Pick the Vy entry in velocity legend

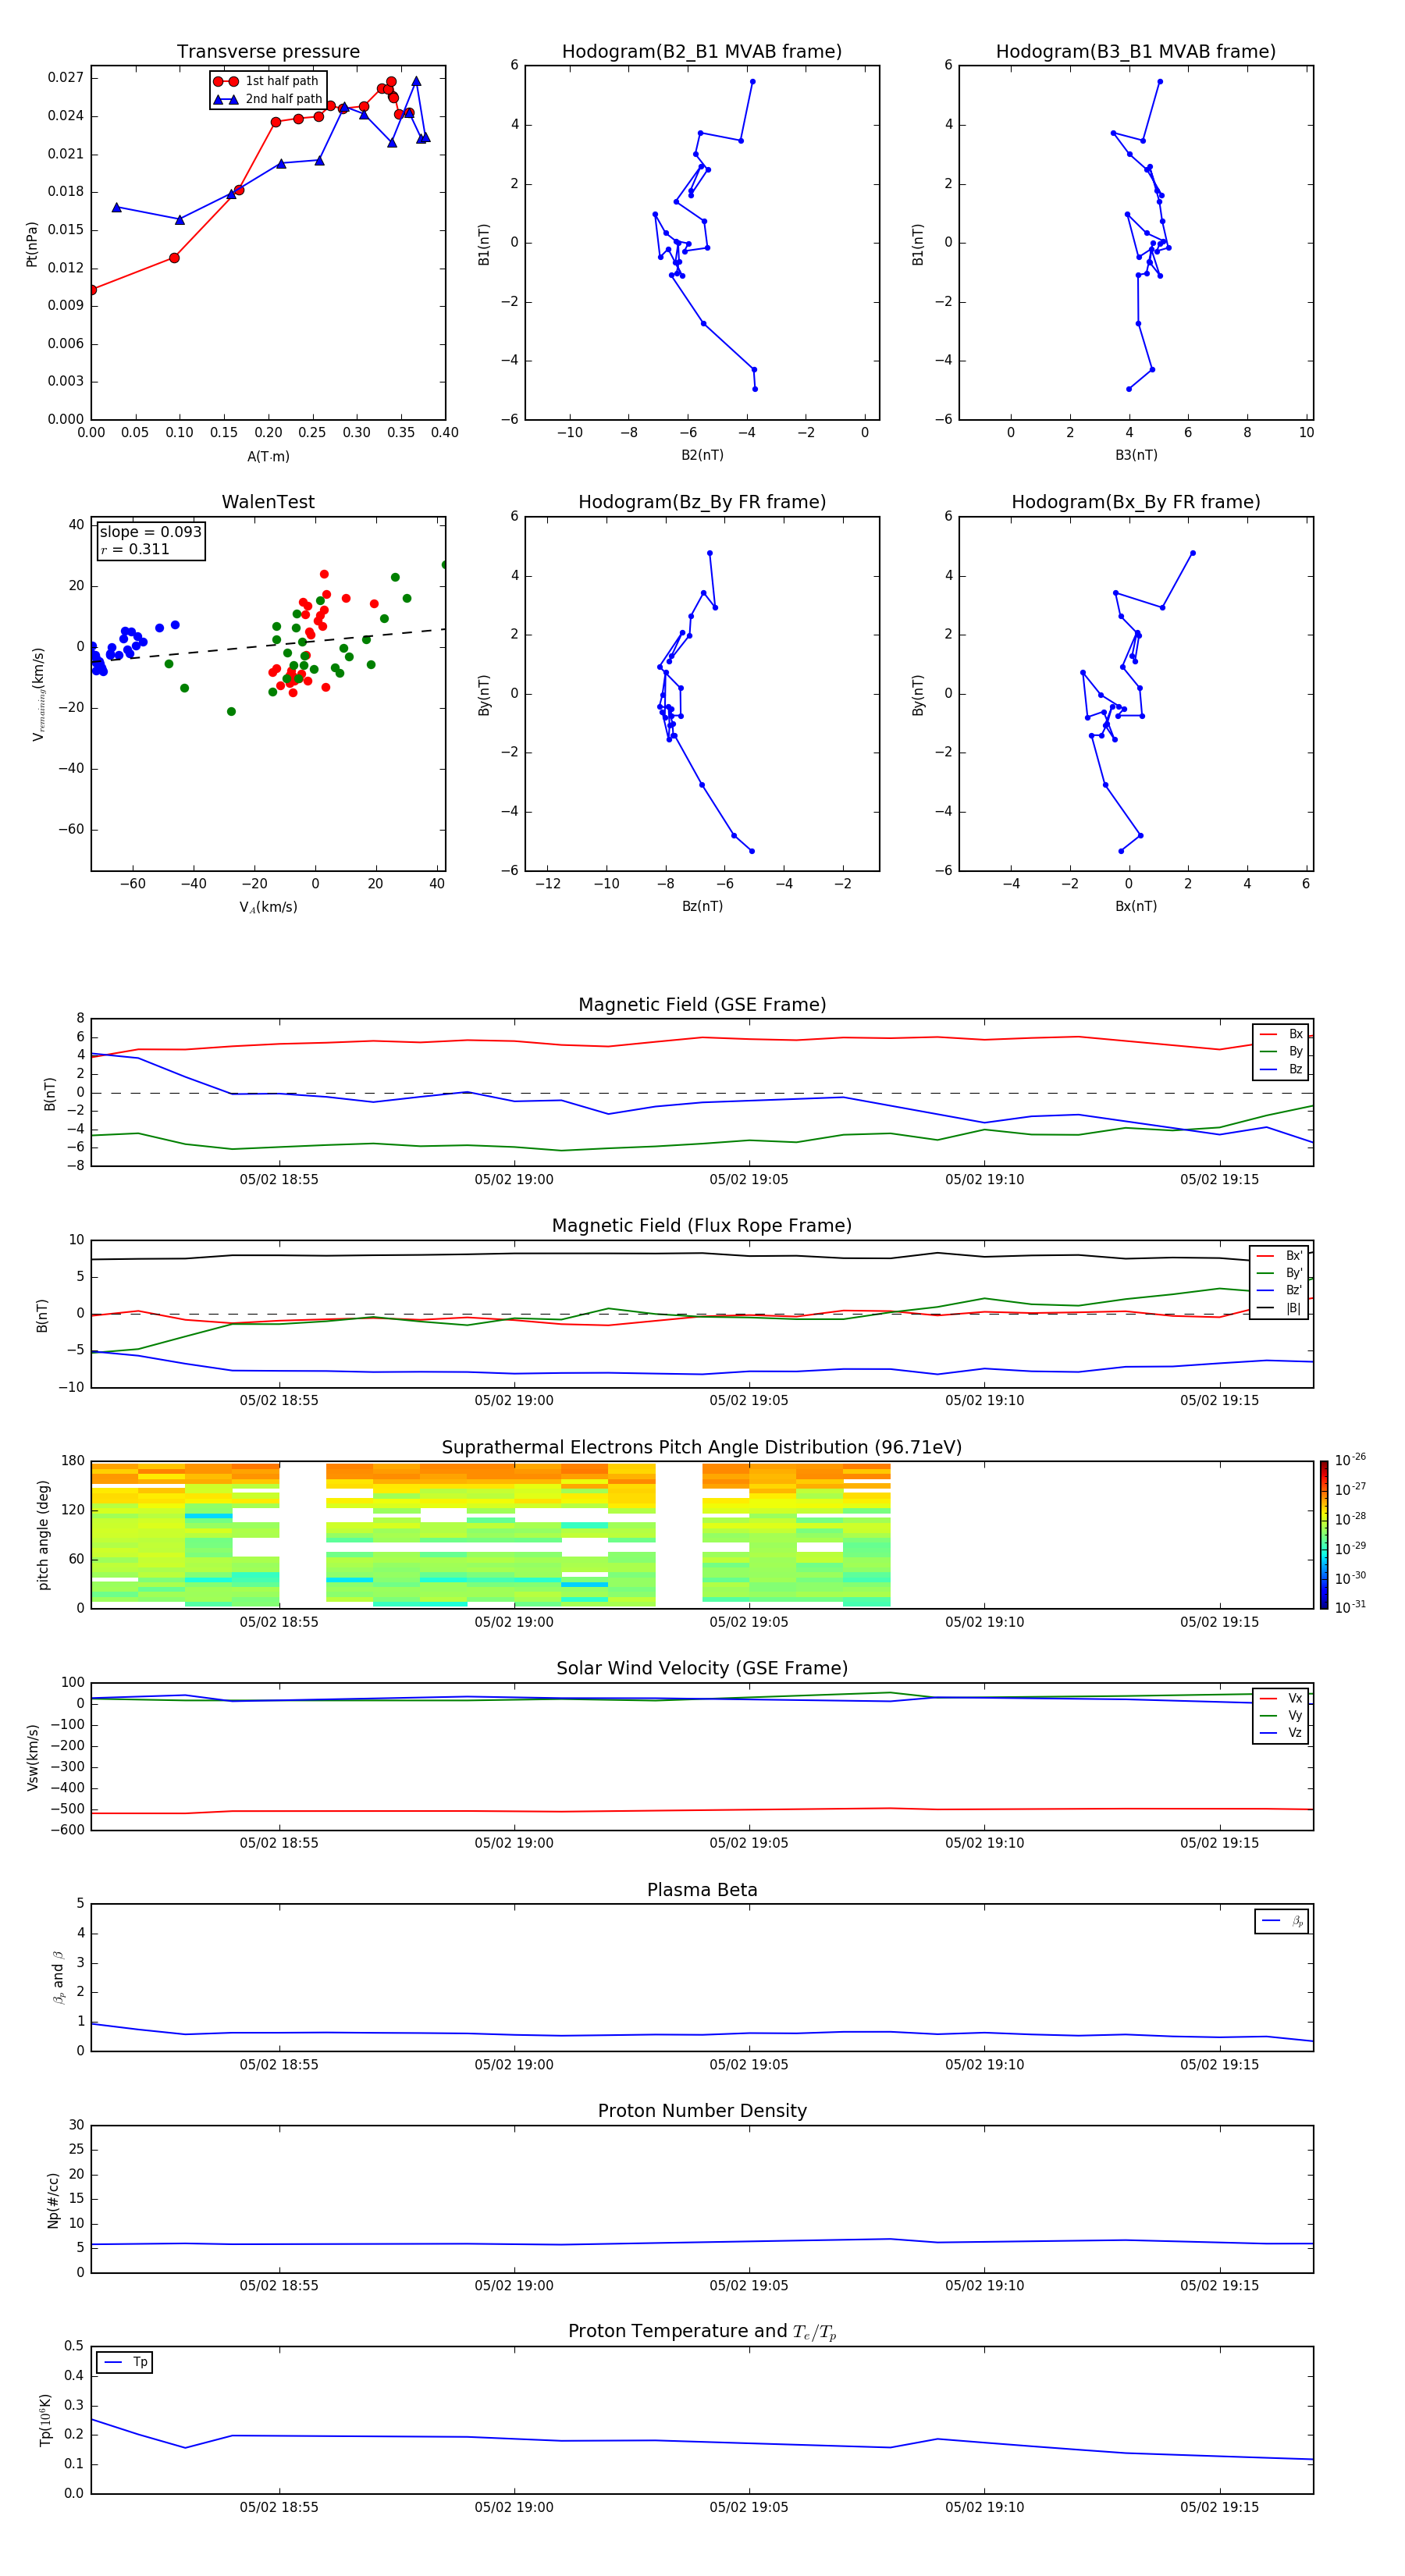[x=1281, y=1715]
